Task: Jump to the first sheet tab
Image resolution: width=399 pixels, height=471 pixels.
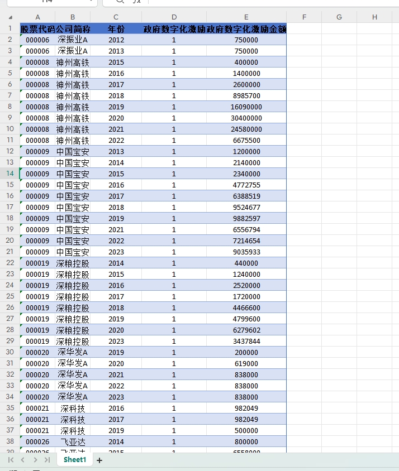Action: pos(11,460)
